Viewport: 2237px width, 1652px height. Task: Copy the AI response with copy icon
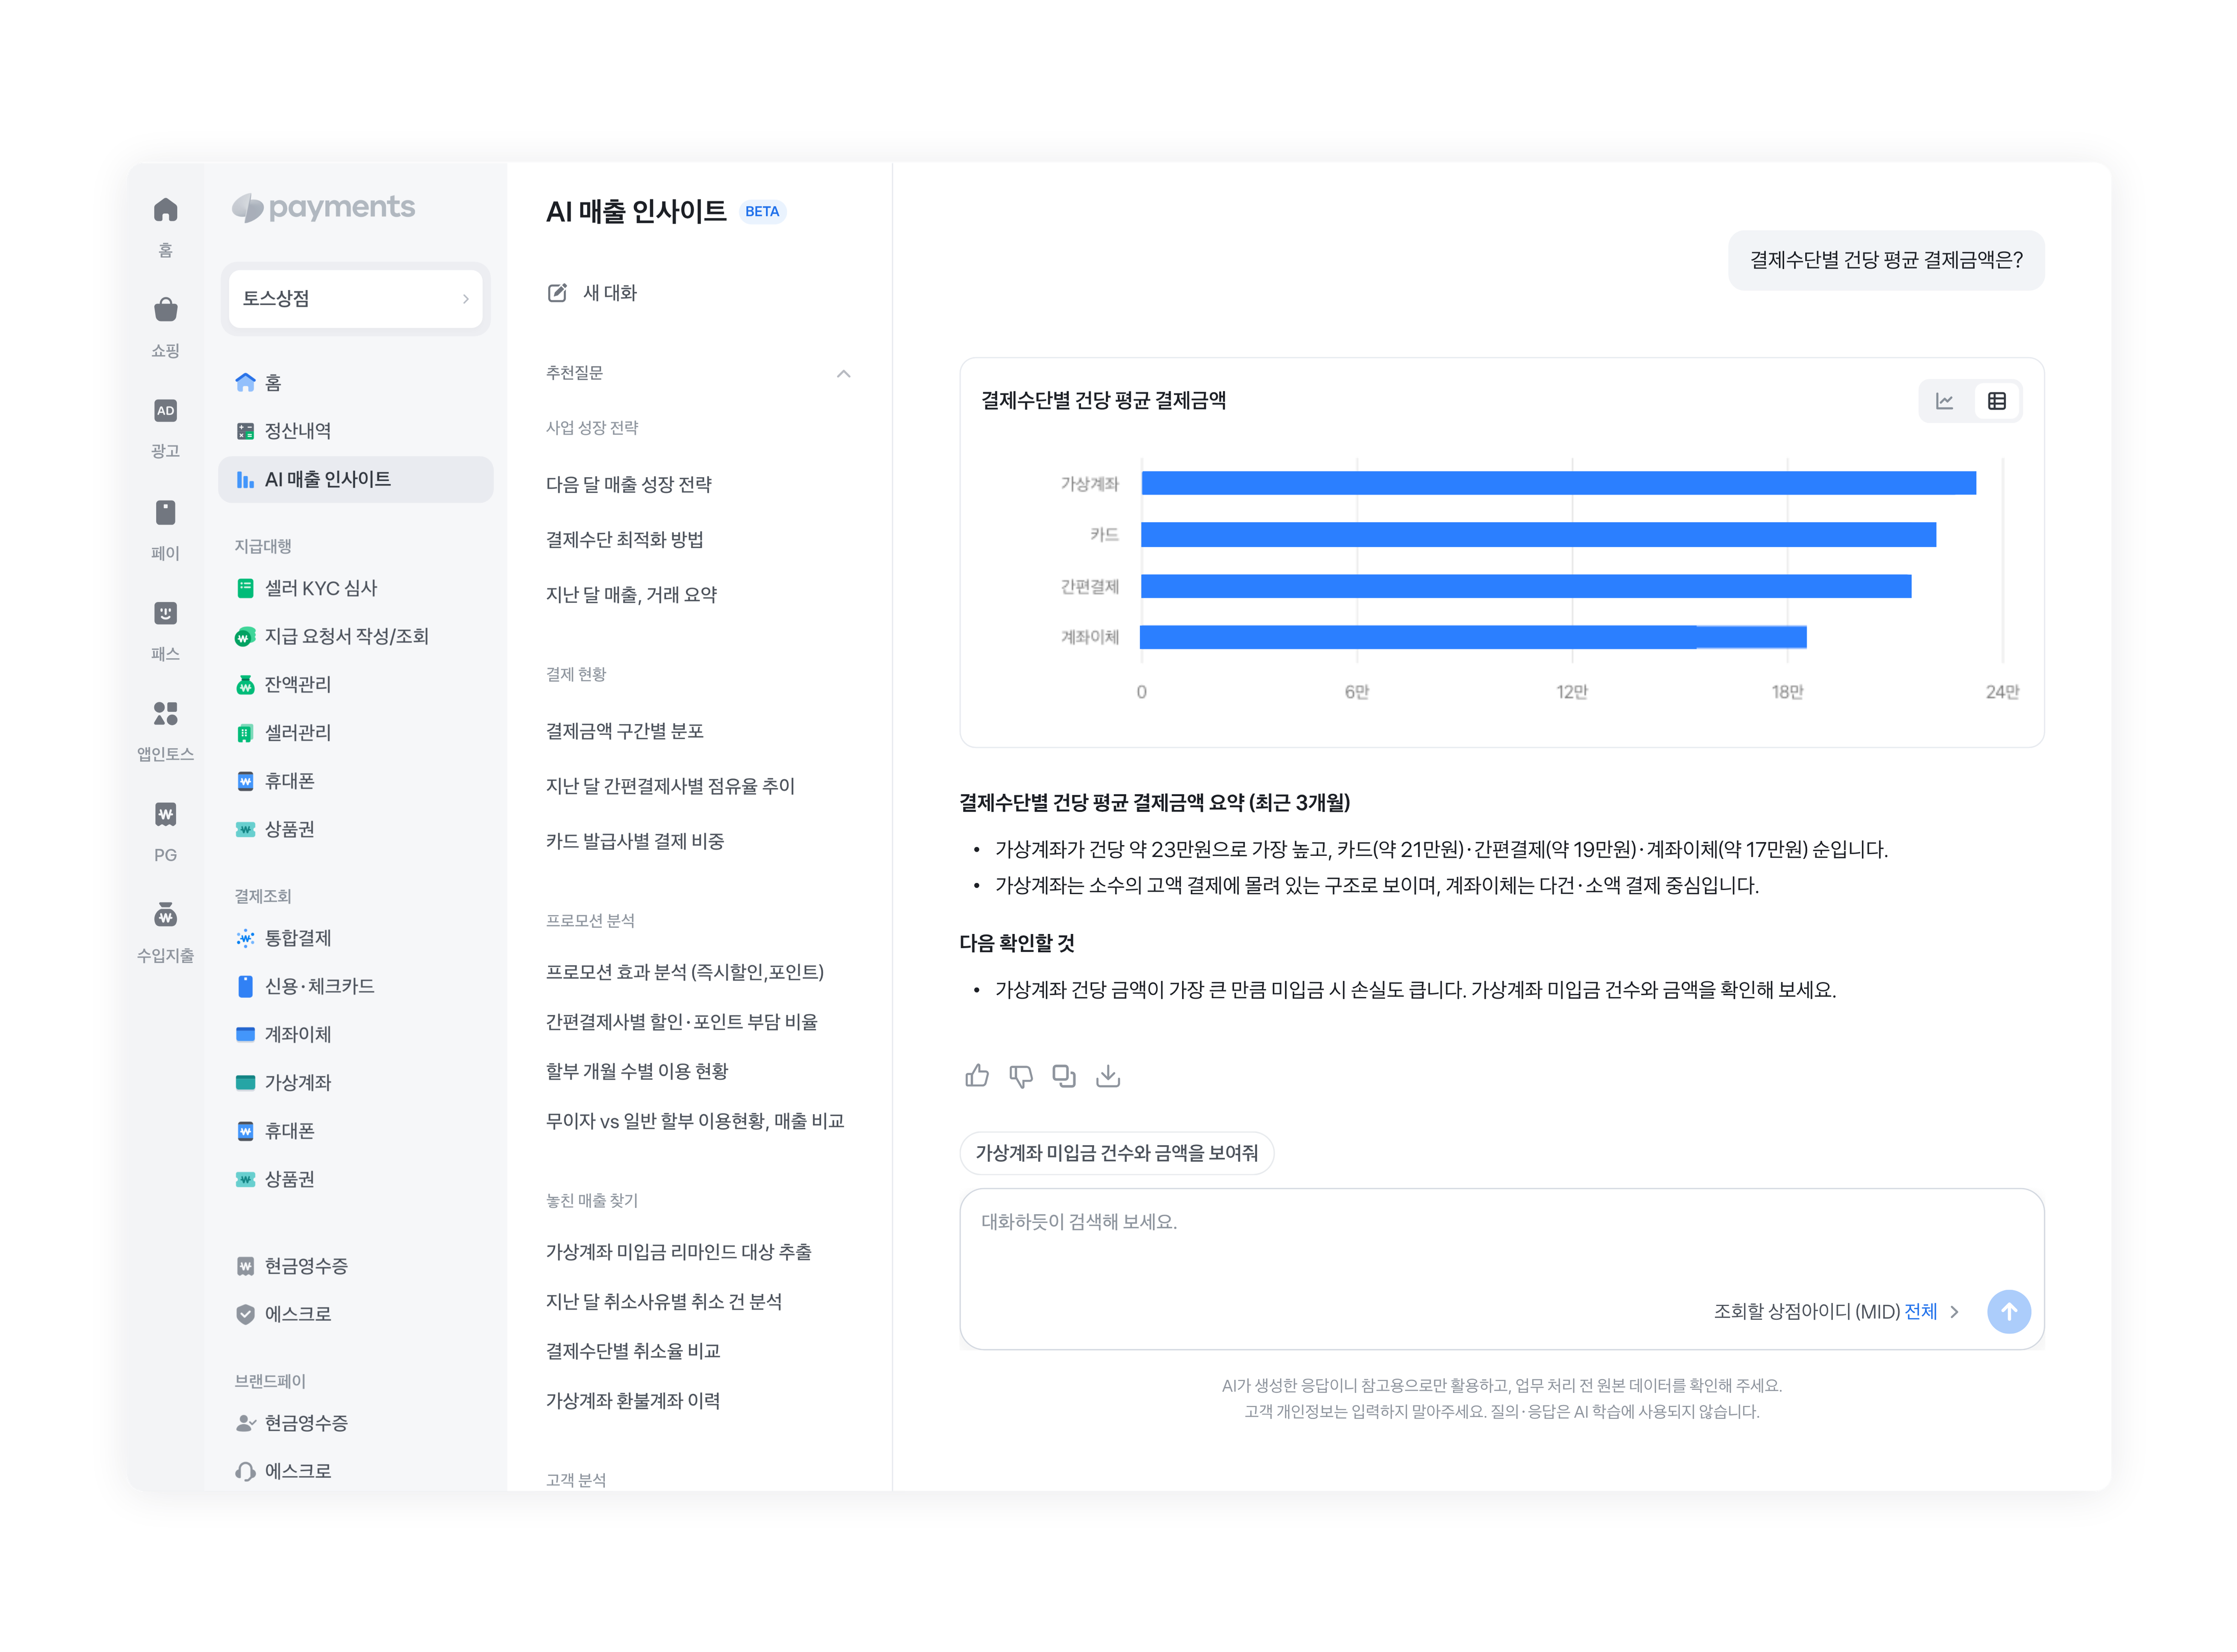click(1064, 1076)
